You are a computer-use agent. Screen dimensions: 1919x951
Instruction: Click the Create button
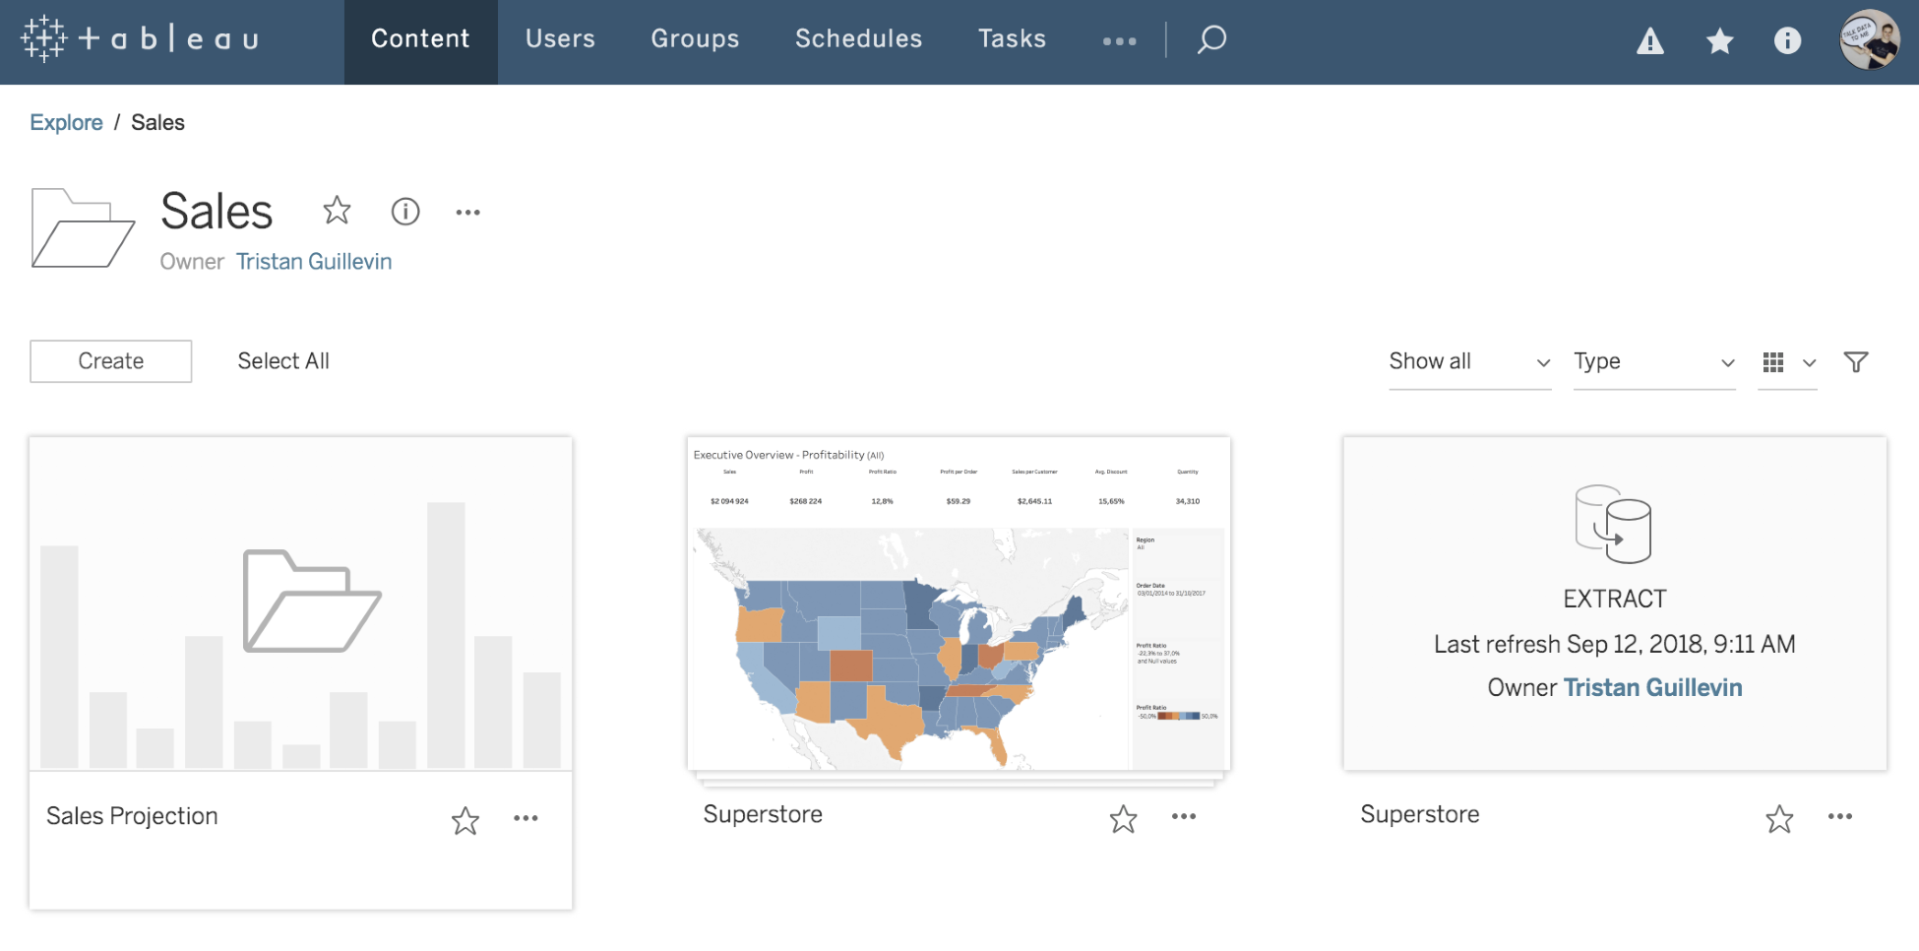(x=111, y=361)
